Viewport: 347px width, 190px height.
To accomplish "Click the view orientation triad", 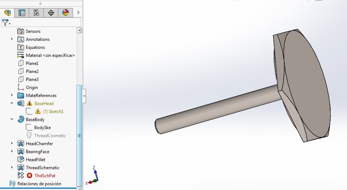I will point(93,176).
